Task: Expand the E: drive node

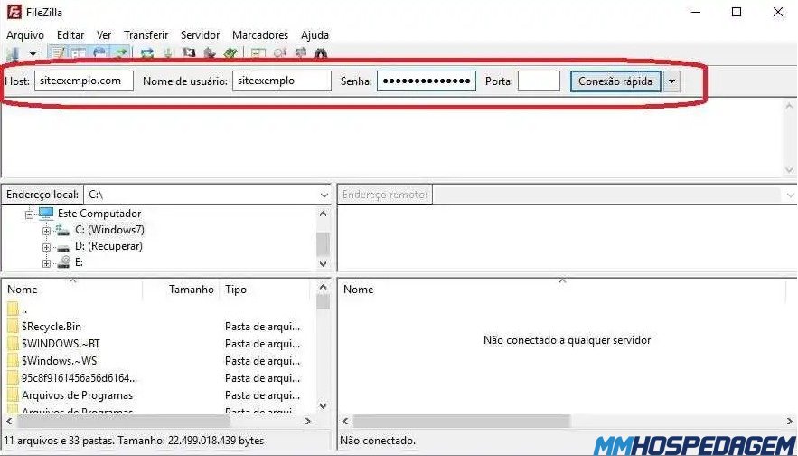Action: click(46, 263)
